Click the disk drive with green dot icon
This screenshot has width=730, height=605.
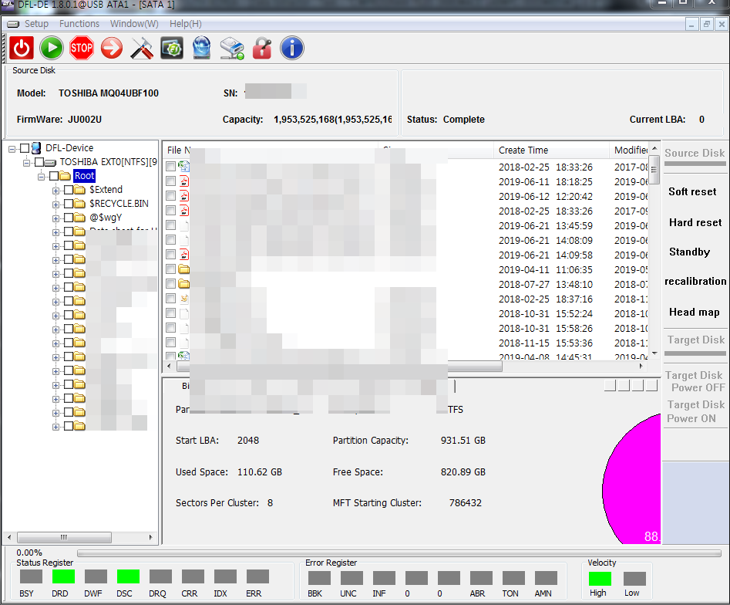pos(232,49)
